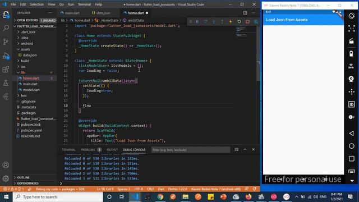
Task: Split the editor to the right
Action: pos(245,13)
